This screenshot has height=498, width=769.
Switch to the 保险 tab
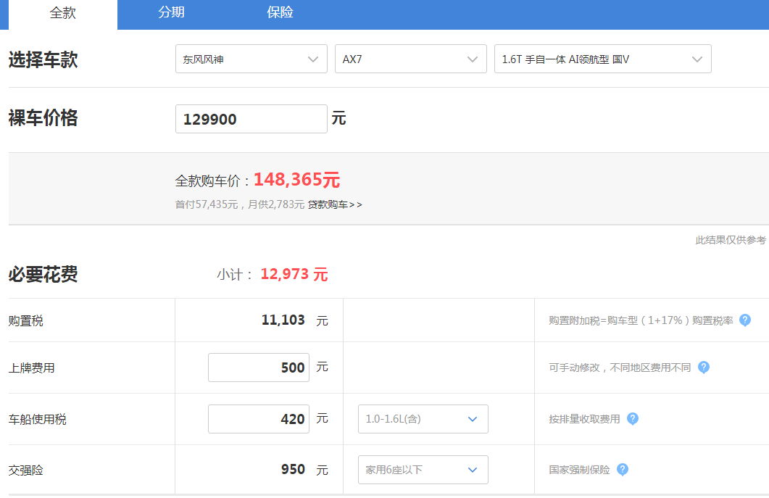point(280,12)
